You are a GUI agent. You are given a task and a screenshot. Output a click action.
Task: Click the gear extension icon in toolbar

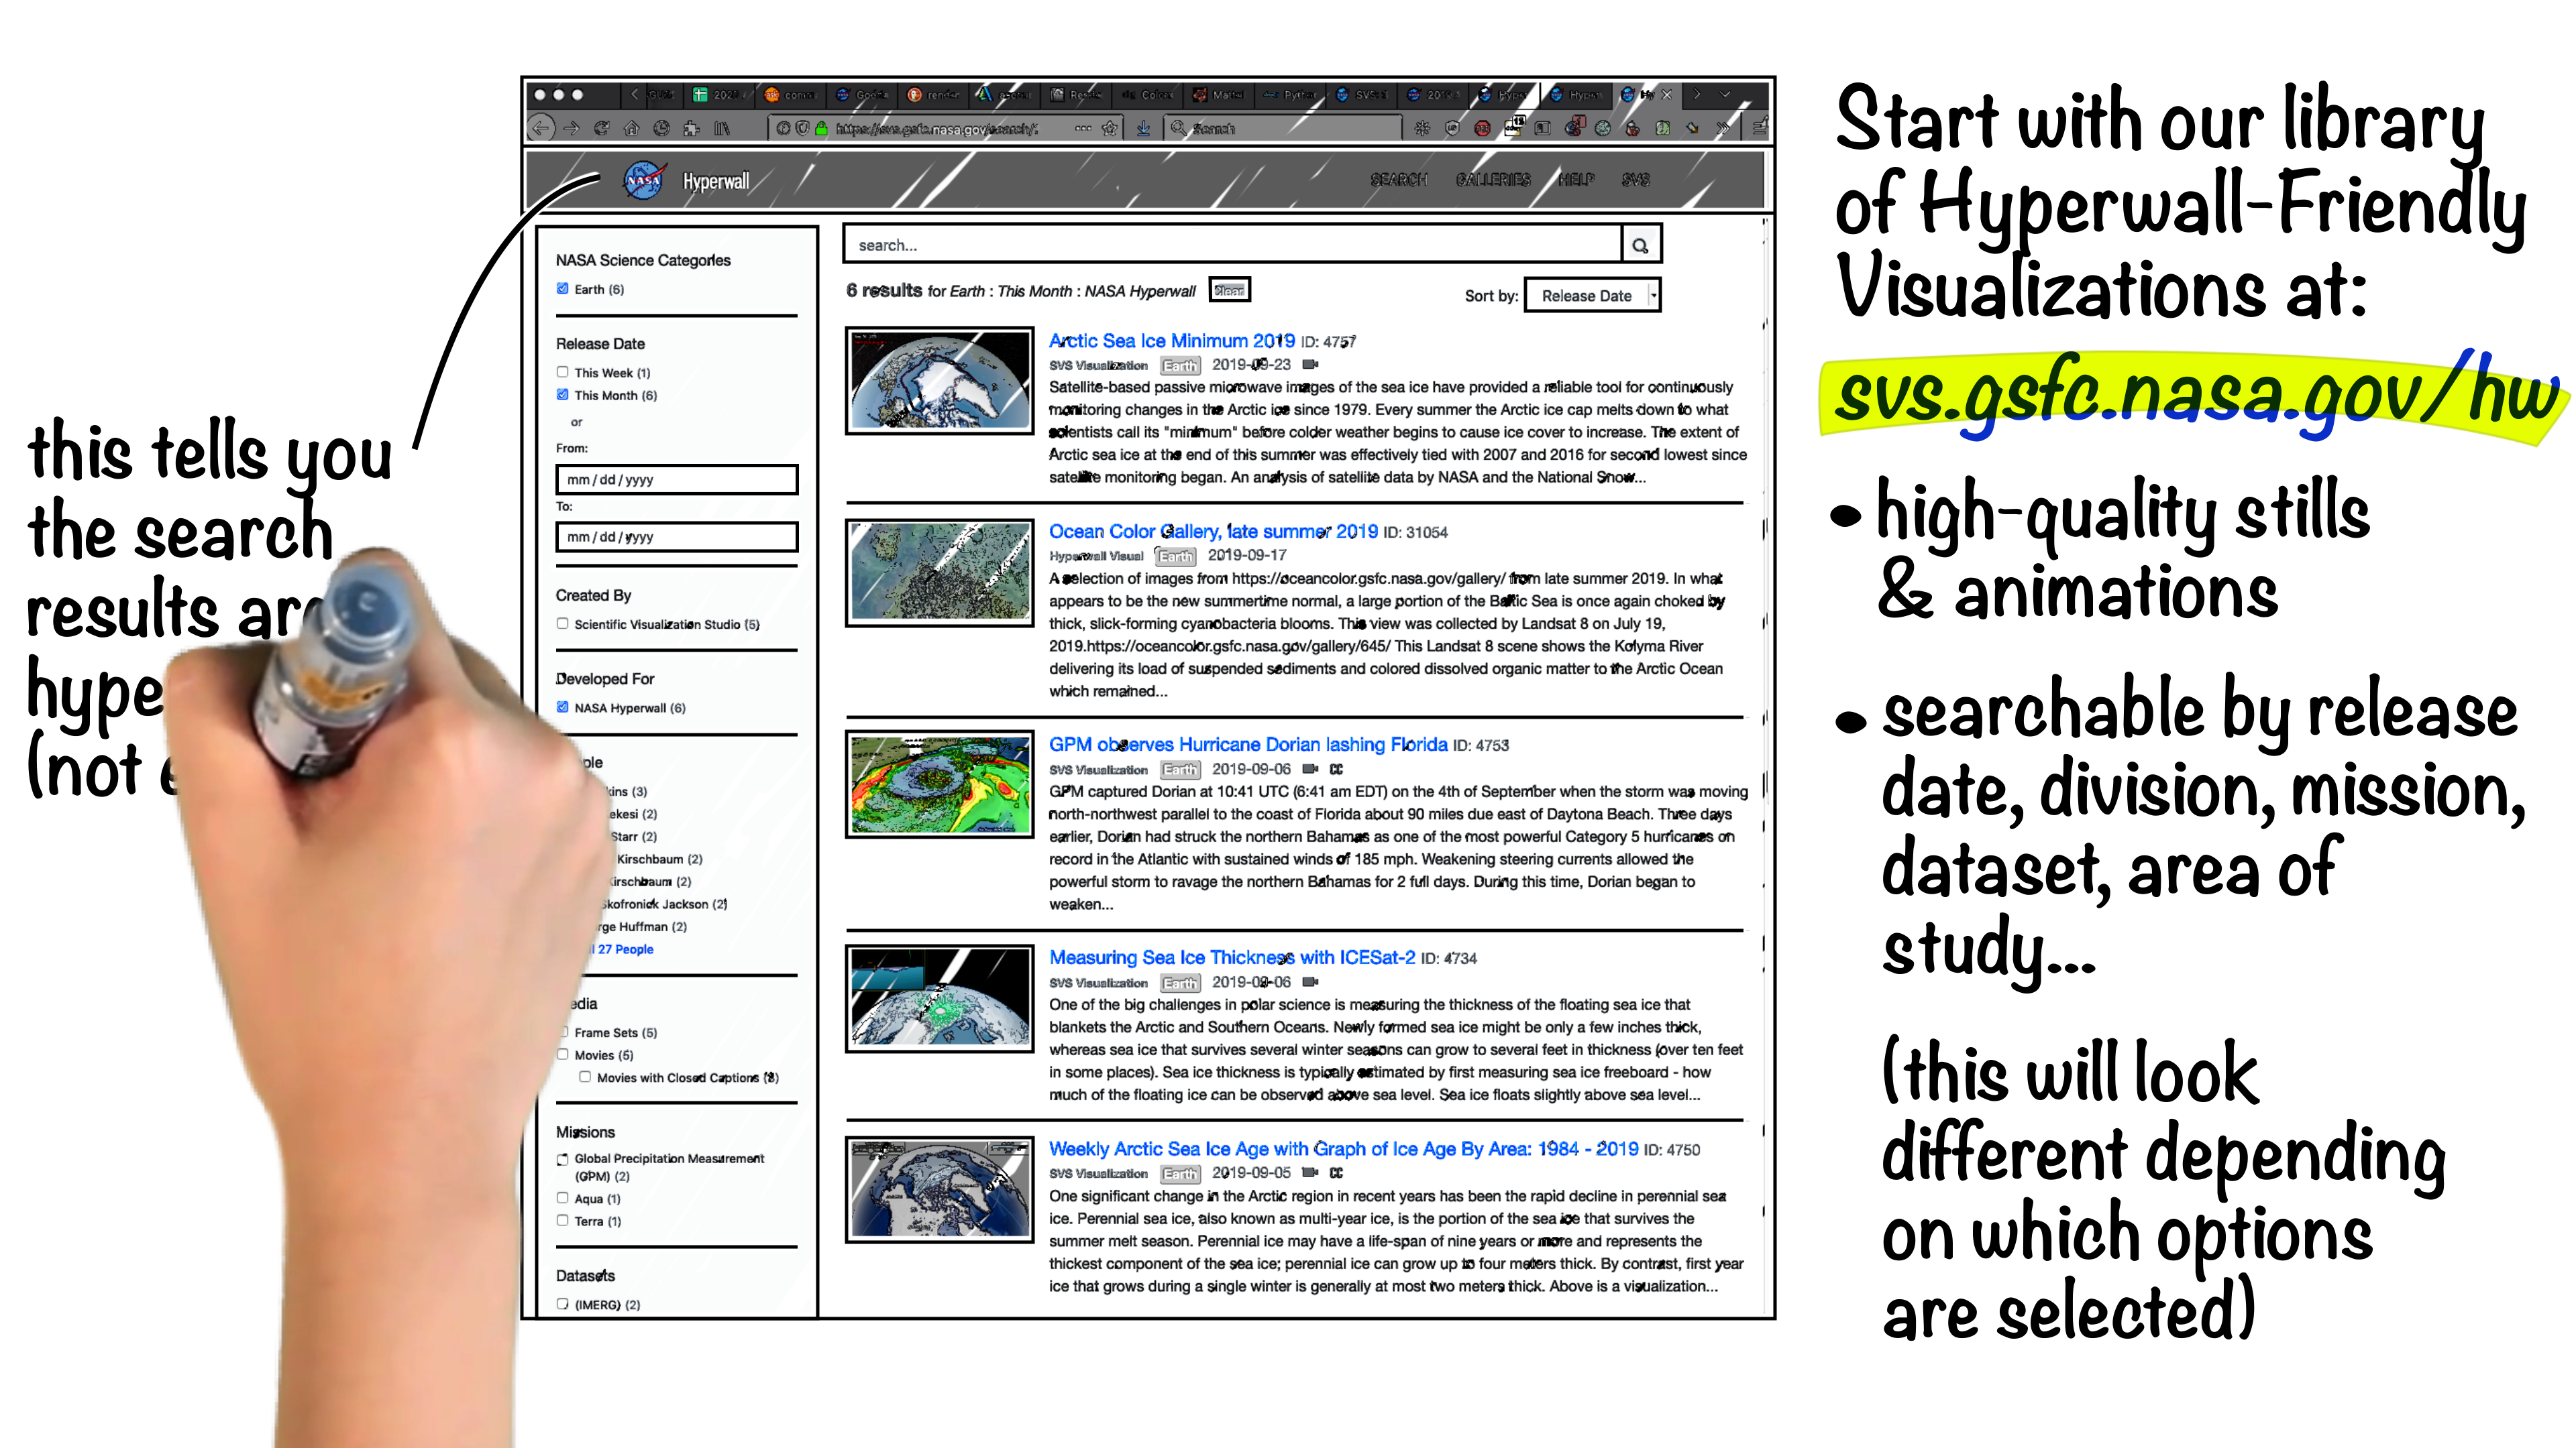(1422, 128)
